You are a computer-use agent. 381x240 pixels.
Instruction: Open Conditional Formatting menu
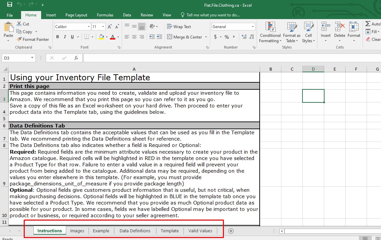(270, 33)
